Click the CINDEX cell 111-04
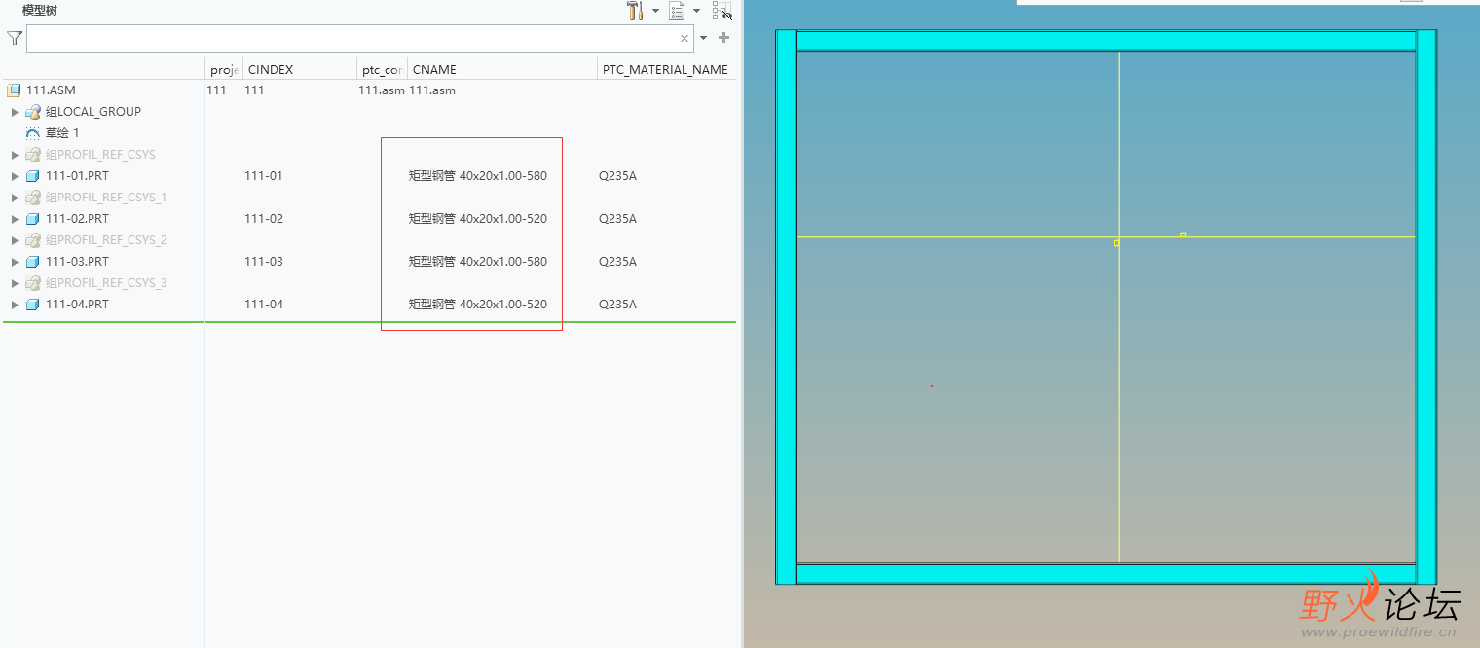Screen dimensions: 1480x648 [x=264, y=305]
